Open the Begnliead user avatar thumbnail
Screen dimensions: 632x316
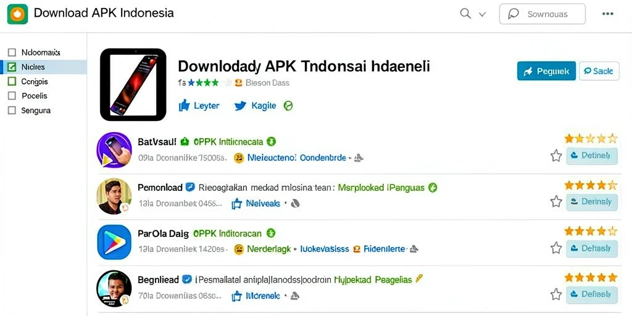point(114,289)
